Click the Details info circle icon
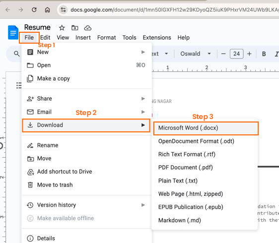Screen dimensions: 279x243 tap(30, 238)
